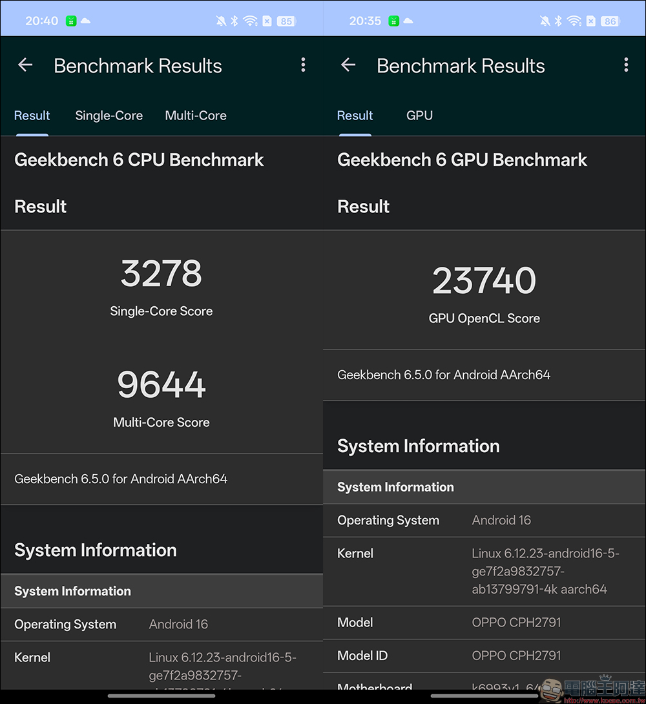Tap the 3278 Single-Core Score

161,274
